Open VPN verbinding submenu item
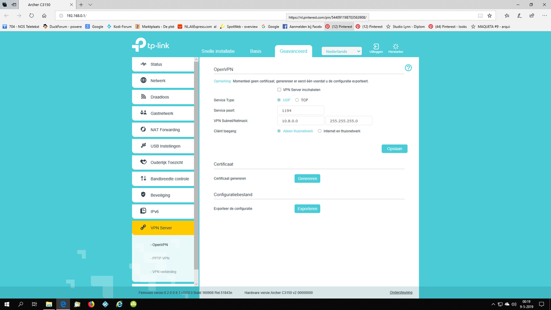 163,272
